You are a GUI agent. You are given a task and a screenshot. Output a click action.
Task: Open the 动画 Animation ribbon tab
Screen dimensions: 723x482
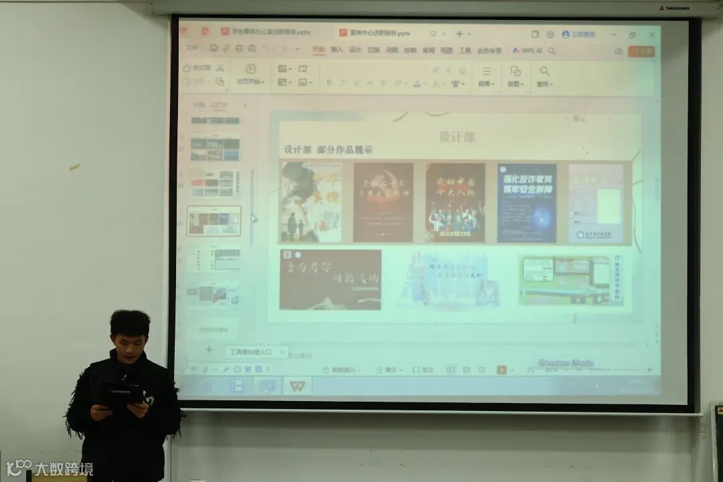[392, 50]
